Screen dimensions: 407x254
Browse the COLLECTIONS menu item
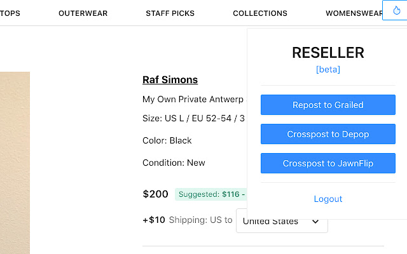click(x=260, y=13)
